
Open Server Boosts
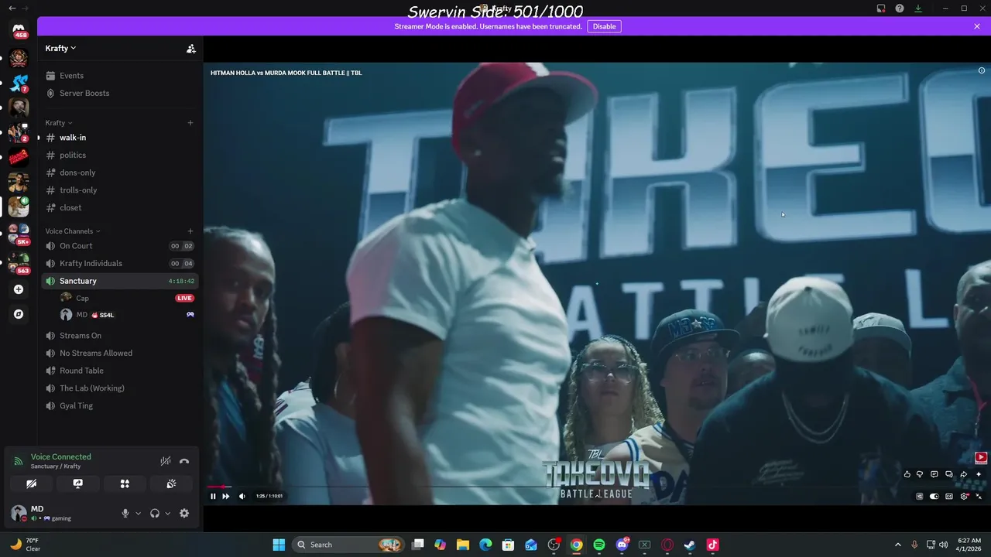tap(120, 93)
